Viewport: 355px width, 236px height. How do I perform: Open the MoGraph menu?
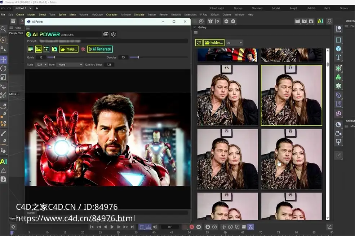coord(97,14)
